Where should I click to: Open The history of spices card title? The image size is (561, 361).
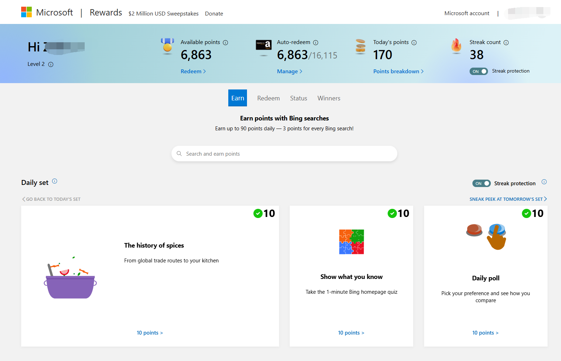[154, 245]
